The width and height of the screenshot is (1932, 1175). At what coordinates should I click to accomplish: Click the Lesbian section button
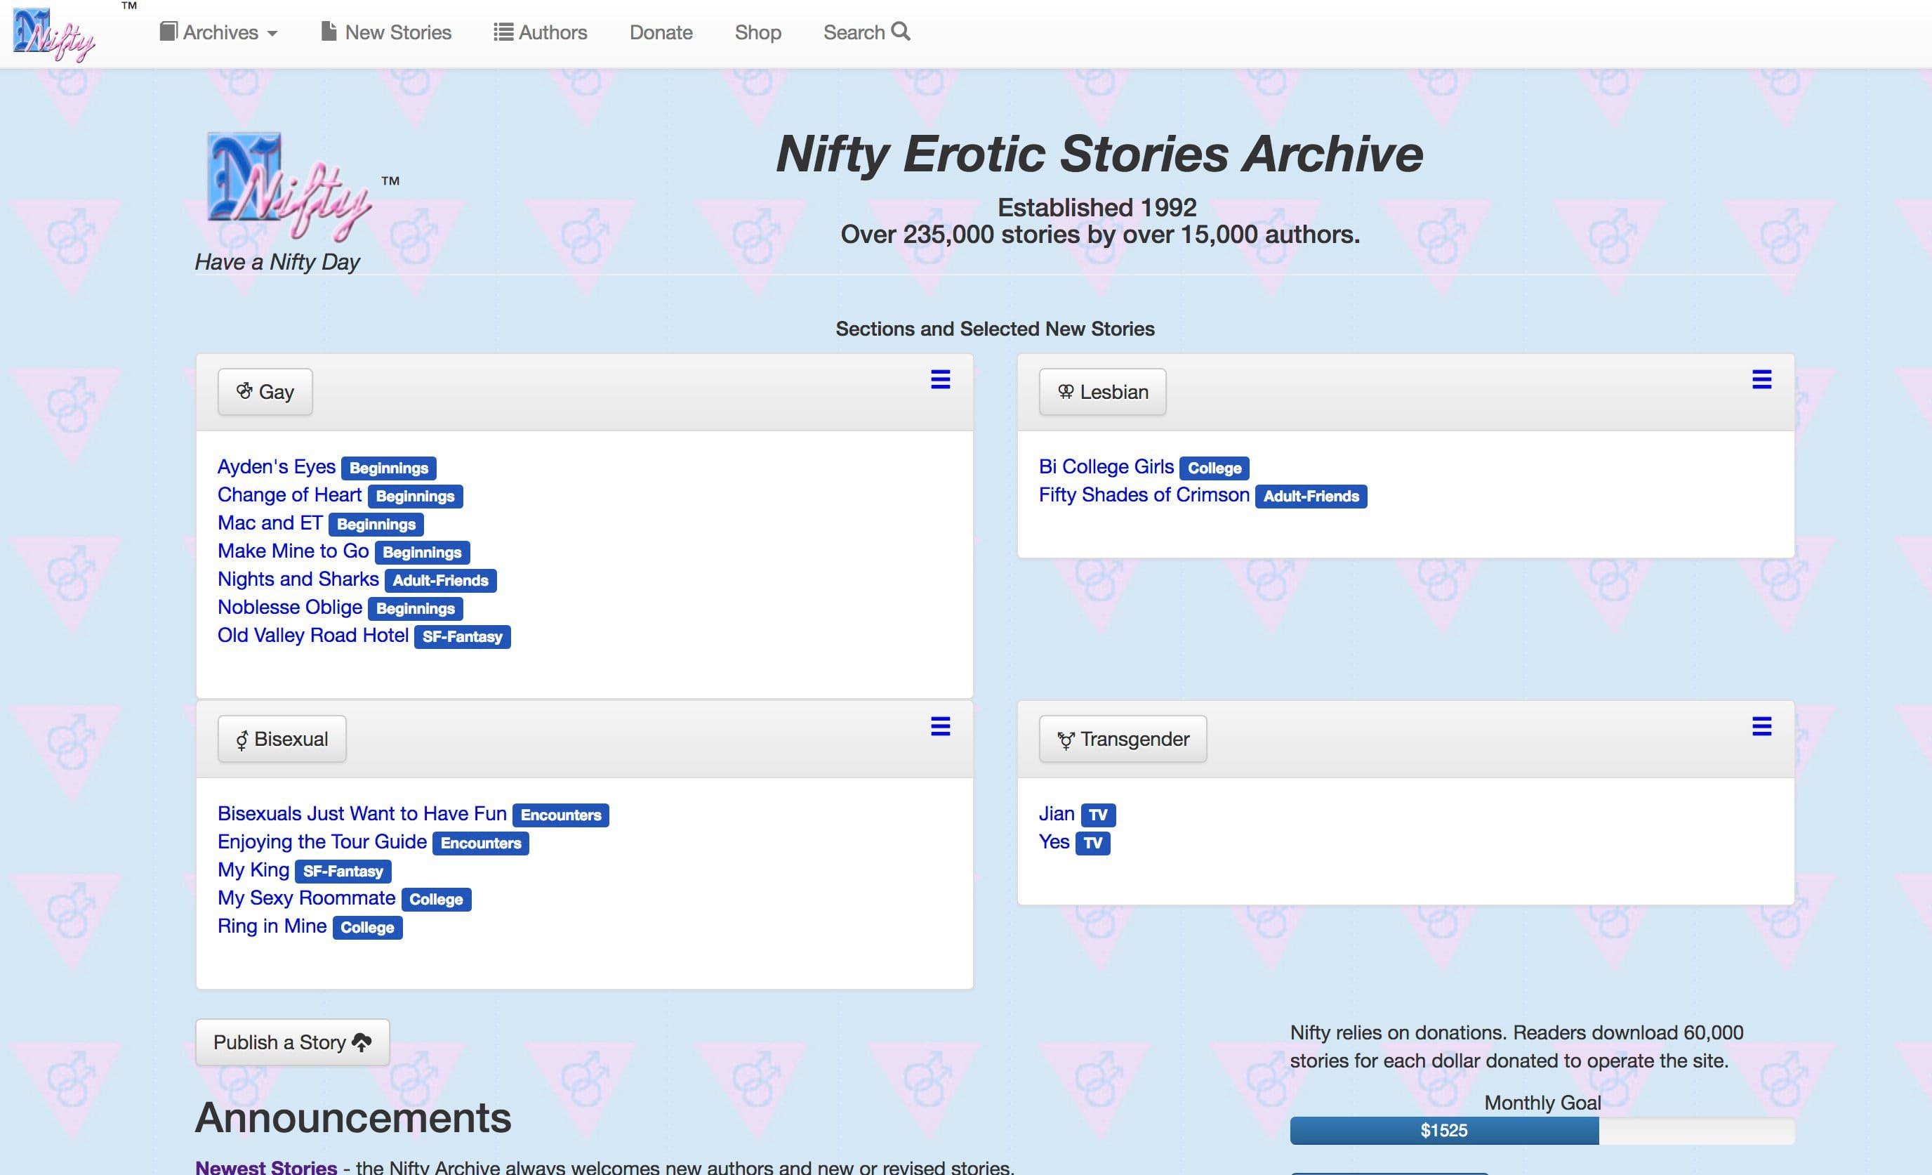pos(1102,392)
